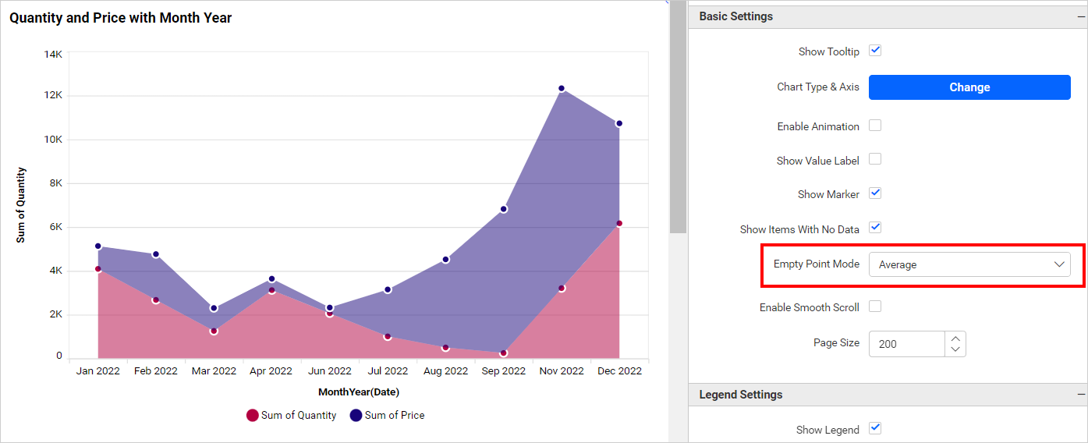Toggle Show Items With No Data

coord(875,228)
